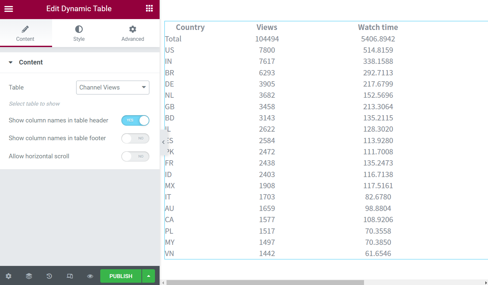Open the widgets grid panel
The height and width of the screenshot is (285, 488).
[149, 9]
